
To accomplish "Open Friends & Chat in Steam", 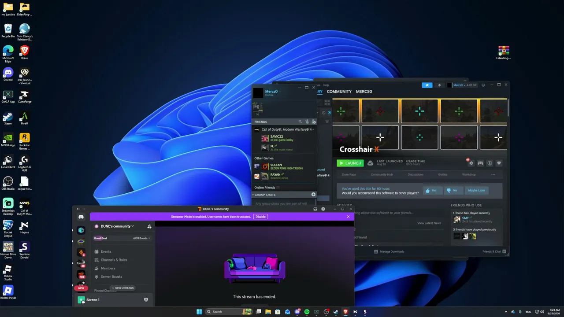I will coord(494,251).
